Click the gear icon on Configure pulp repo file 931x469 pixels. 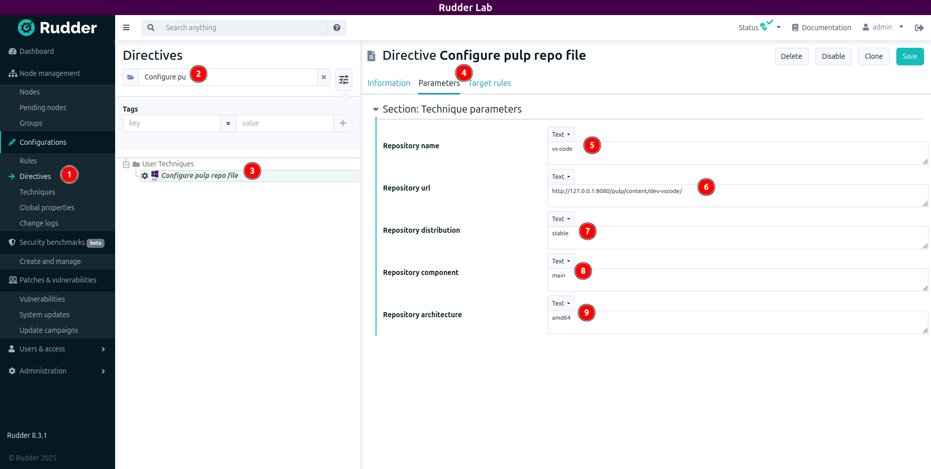[x=145, y=176]
